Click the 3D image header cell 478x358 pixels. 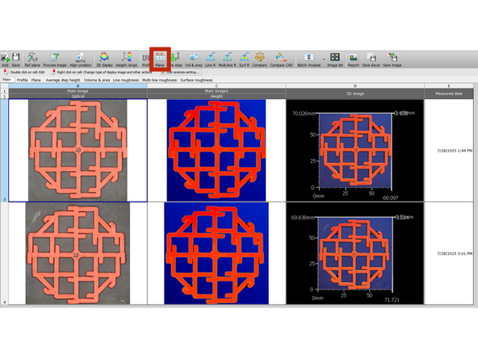(x=354, y=94)
